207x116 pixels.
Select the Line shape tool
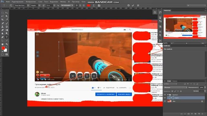click(x=6, y=41)
